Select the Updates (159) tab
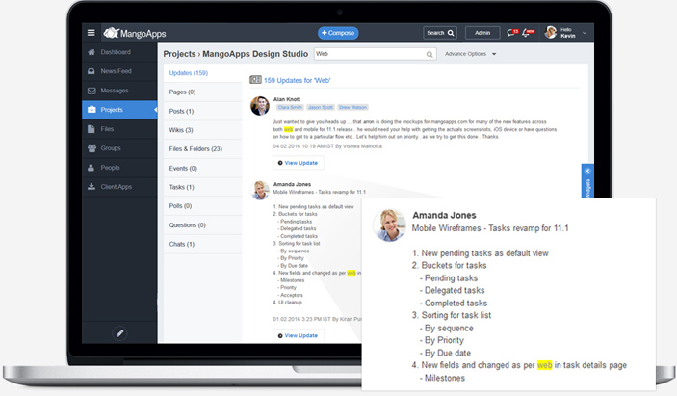 pyautogui.click(x=203, y=73)
